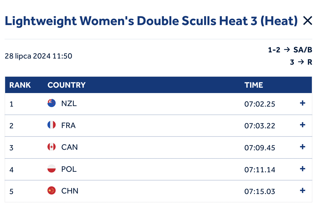Viewport: 318px width, 205px height.
Task: Select the COUNTRY column header
Action: (x=66, y=85)
